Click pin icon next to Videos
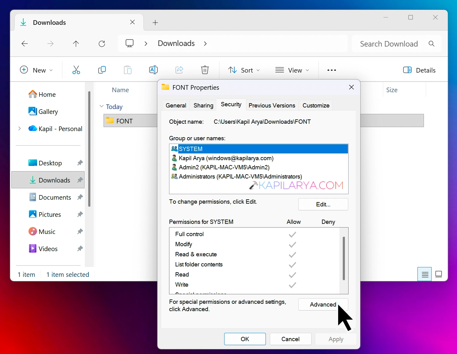Viewport: 457px width, 354px height. point(80,249)
